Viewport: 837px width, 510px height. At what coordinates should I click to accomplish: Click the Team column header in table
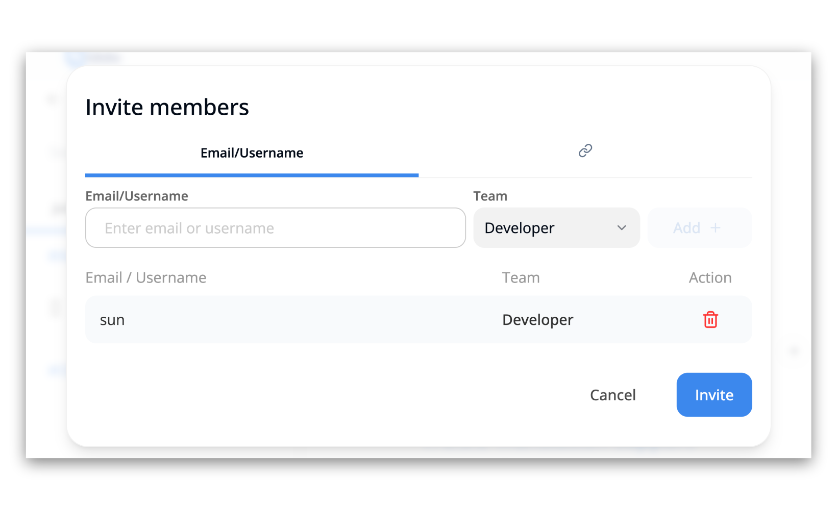[x=521, y=277]
